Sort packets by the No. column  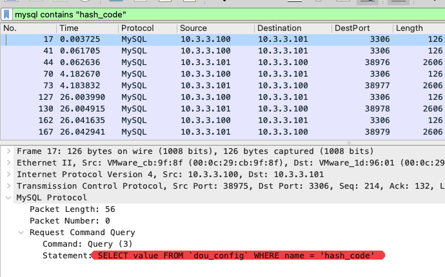[x=26, y=28]
